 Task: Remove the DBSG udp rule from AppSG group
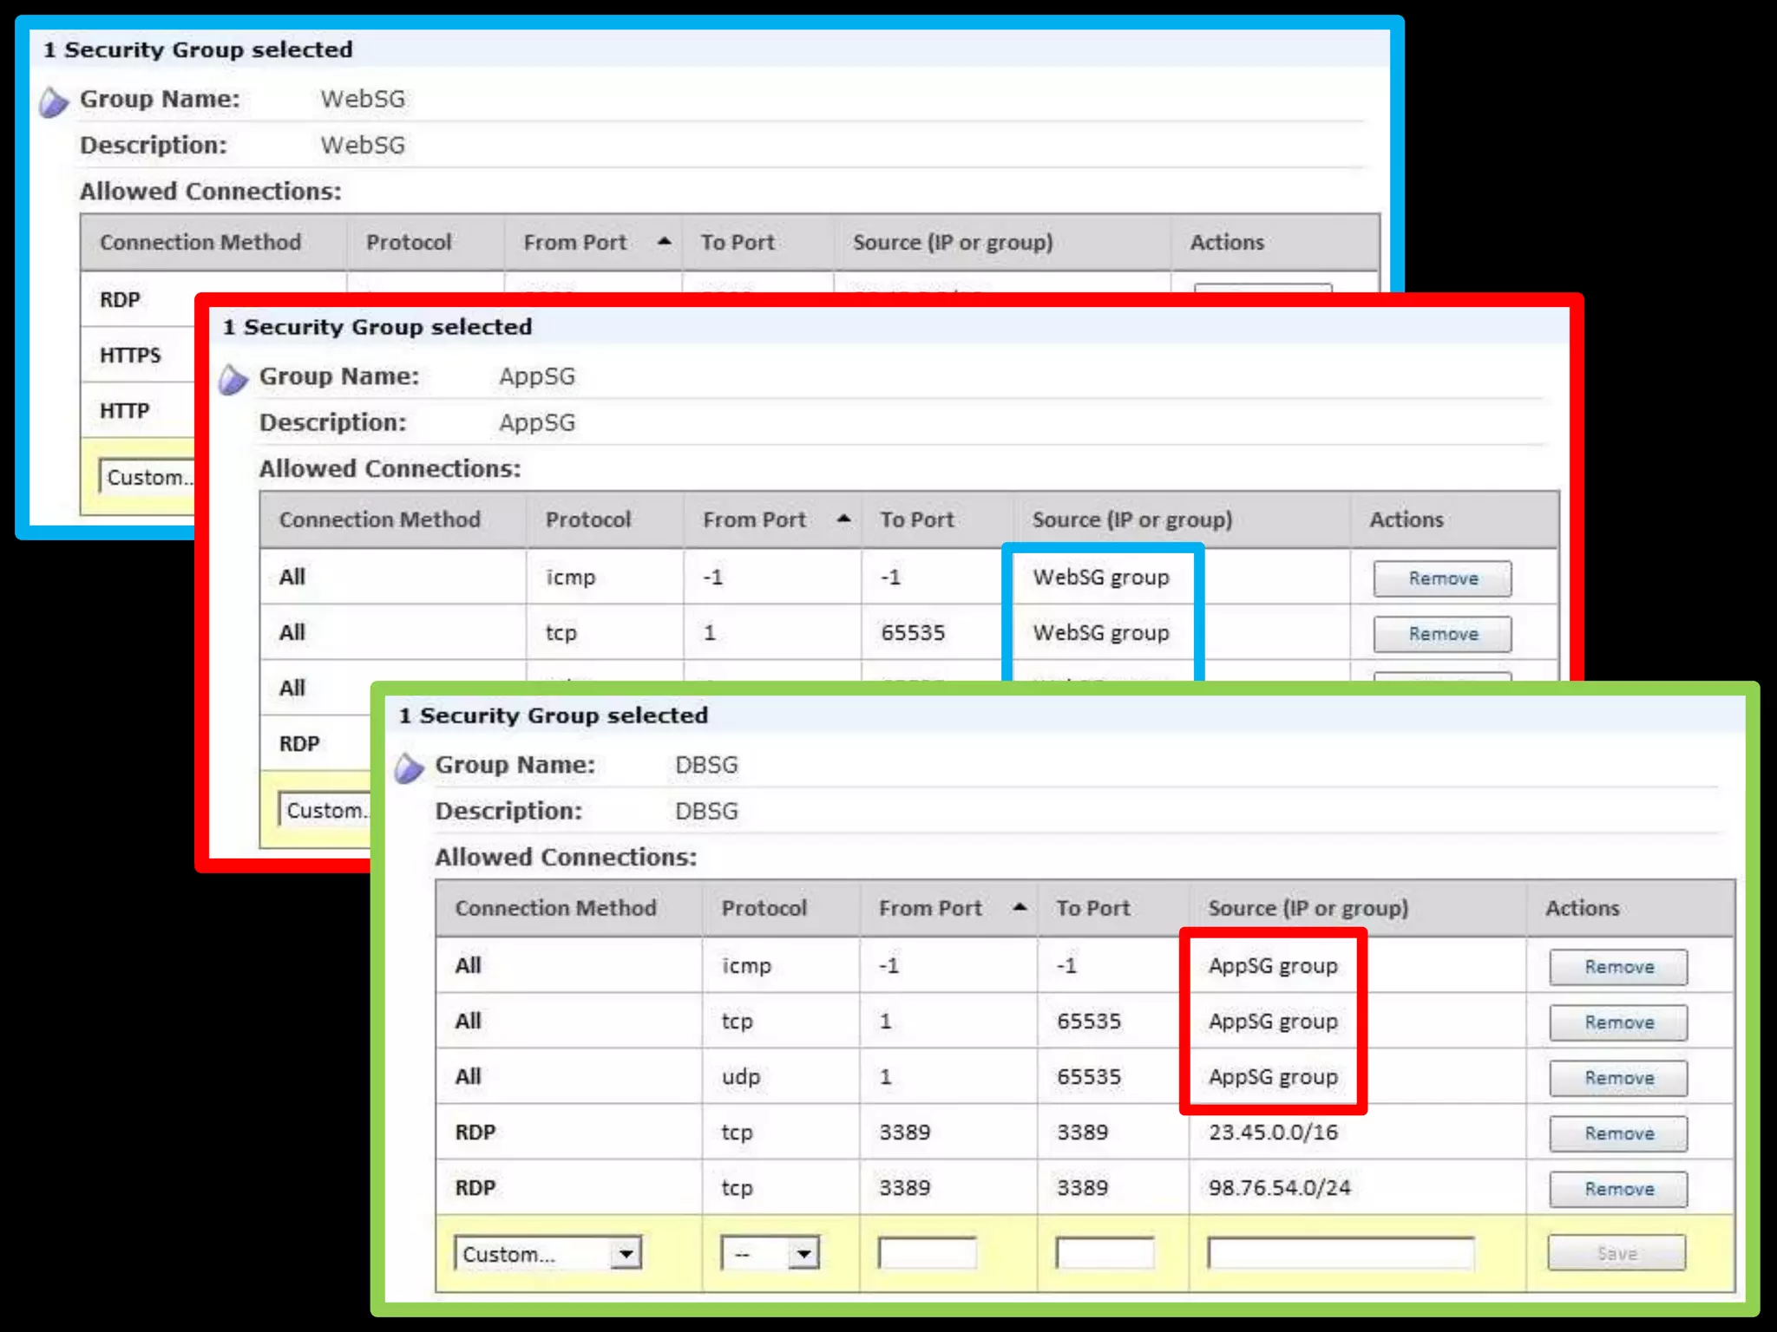pyautogui.click(x=1618, y=1078)
